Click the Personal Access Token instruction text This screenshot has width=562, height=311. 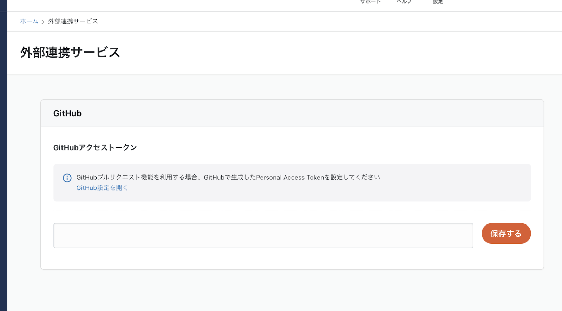coord(228,177)
